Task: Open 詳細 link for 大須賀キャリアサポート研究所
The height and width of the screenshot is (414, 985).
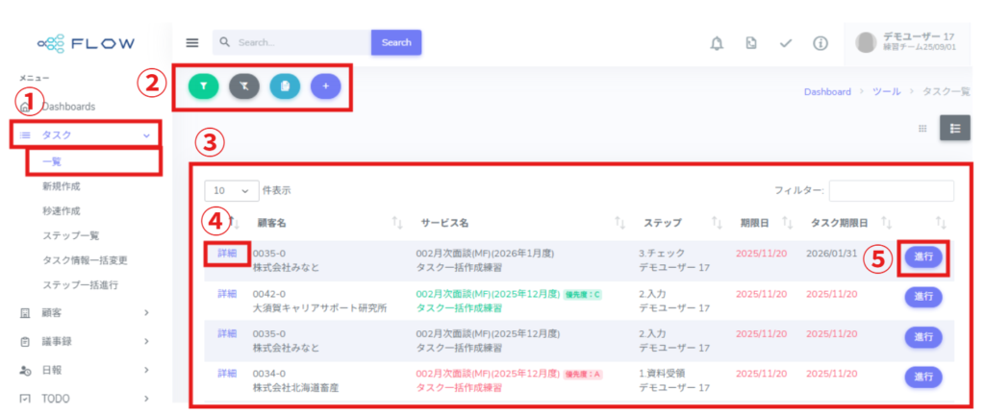Action: (x=227, y=294)
